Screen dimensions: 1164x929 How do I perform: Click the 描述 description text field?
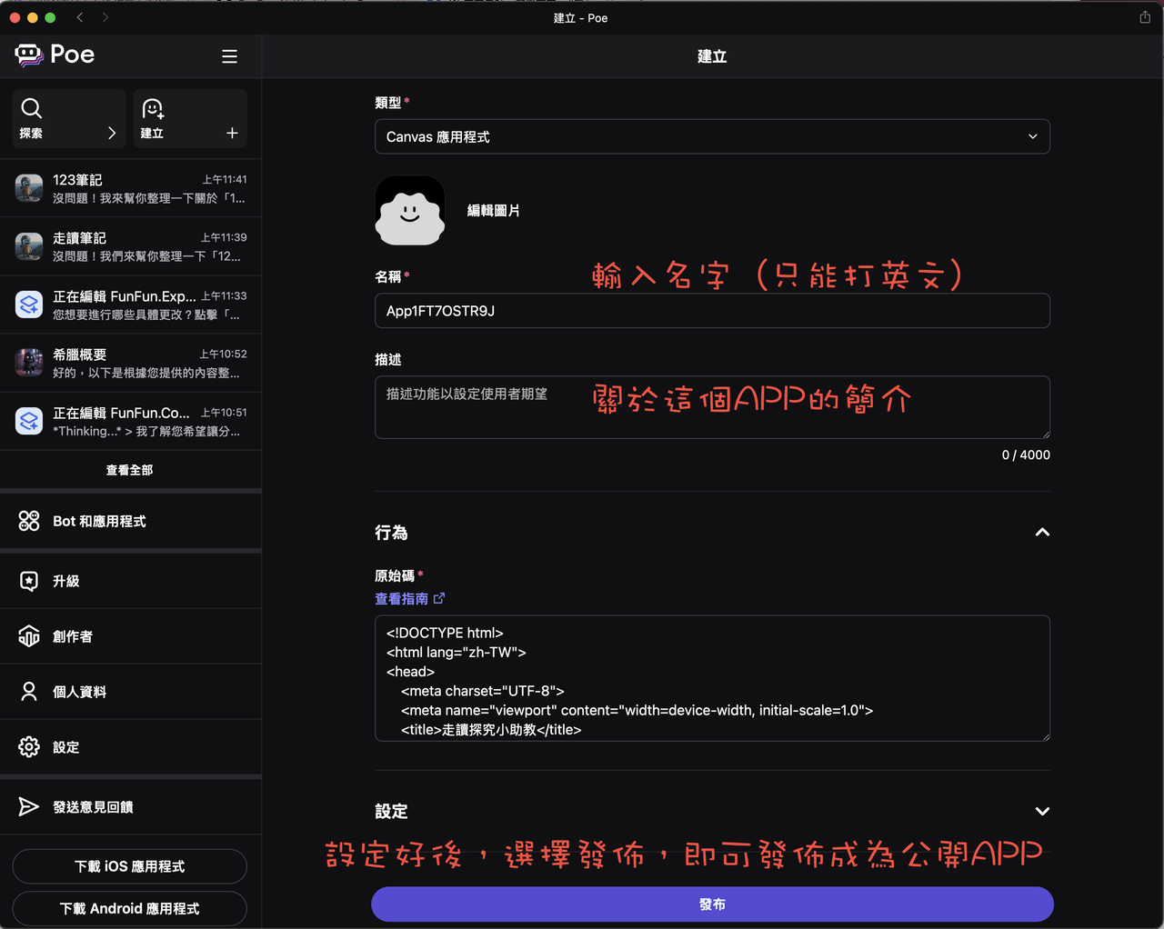pos(712,407)
